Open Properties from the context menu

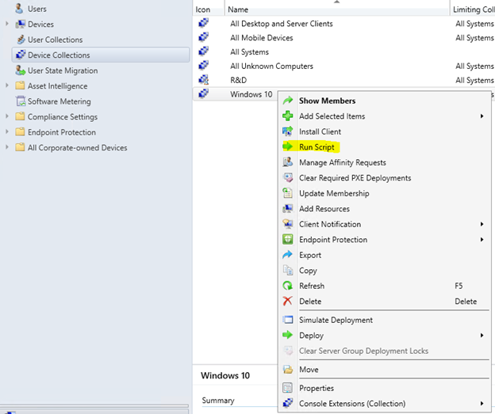[x=384, y=388]
